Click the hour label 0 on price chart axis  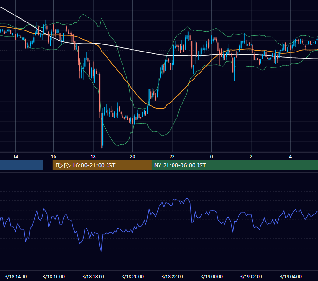[x=211, y=157]
